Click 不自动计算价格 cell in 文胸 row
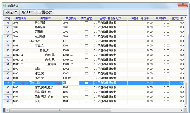190x113 pixels. [110, 69]
